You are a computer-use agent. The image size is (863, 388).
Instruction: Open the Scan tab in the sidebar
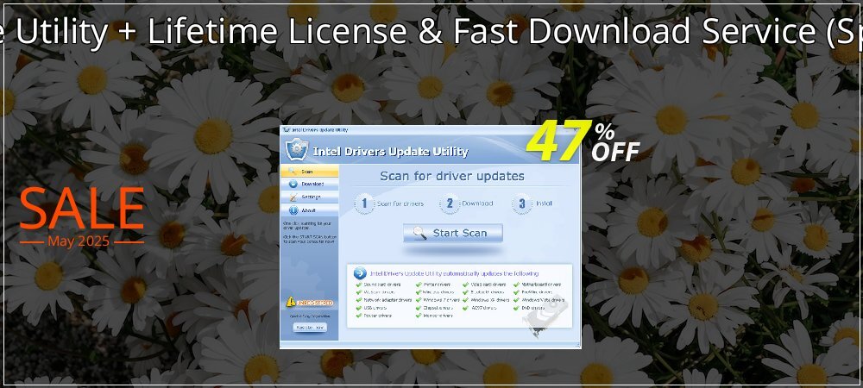point(309,172)
